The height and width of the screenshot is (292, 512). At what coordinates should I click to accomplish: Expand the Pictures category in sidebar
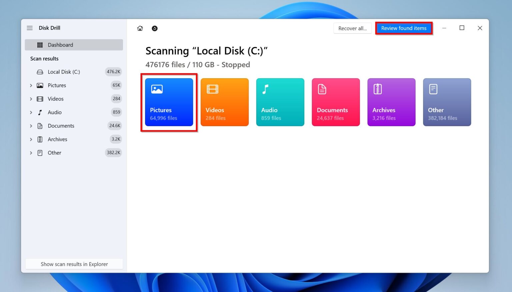[x=31, y=85]
